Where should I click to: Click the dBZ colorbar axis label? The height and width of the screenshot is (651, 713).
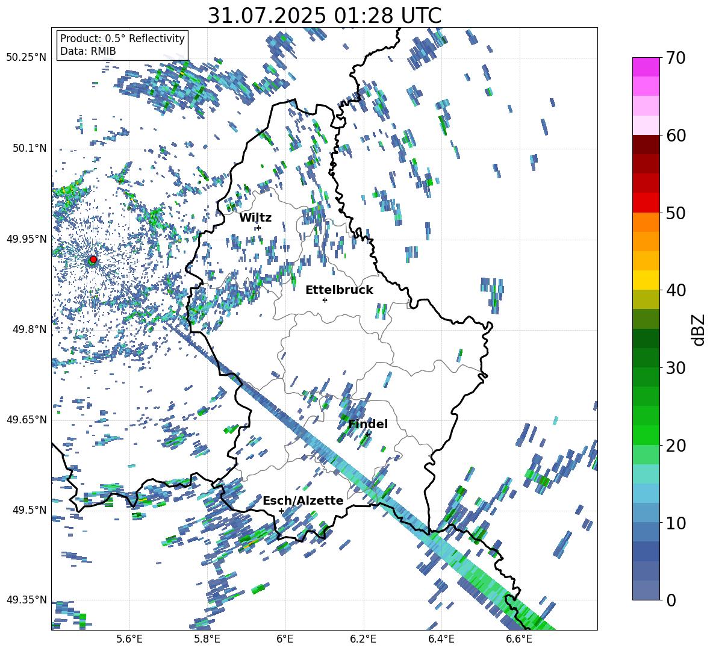699,329
